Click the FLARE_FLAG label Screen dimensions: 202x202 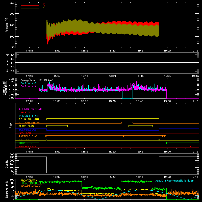coord(26,126)
